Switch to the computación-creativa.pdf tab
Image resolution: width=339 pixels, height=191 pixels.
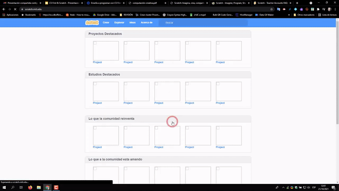click(146, 3)
